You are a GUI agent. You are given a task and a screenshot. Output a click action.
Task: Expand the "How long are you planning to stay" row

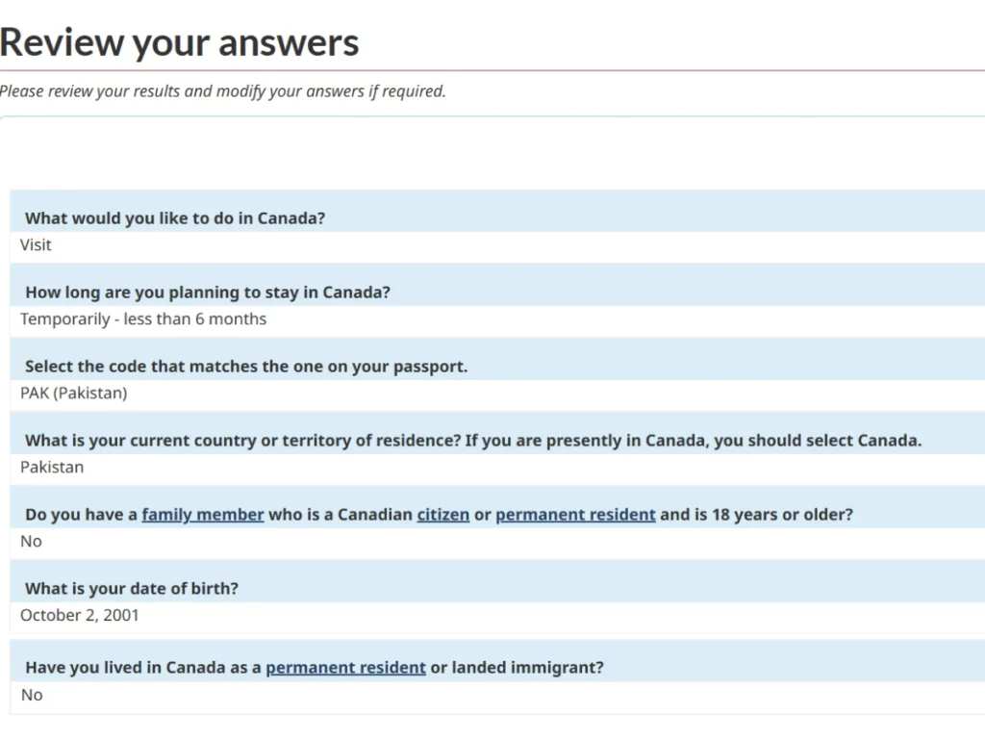coord(208,292)
